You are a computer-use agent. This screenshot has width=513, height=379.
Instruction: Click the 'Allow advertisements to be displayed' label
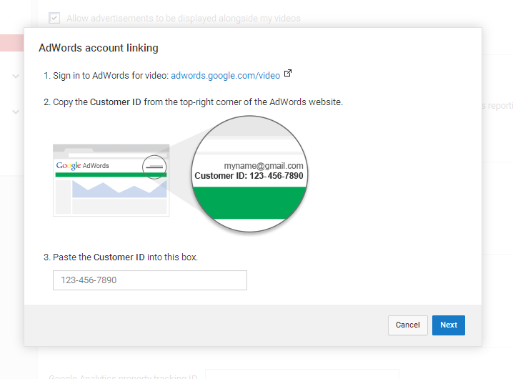[183, 19]
